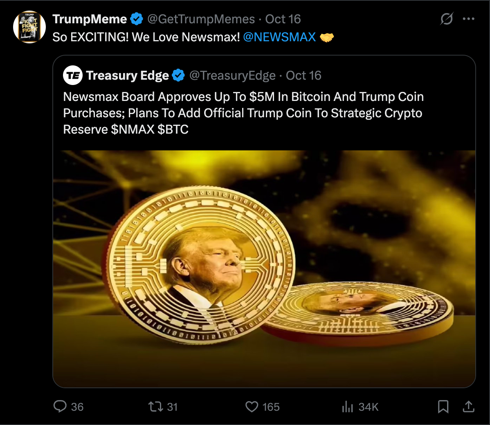Click the @GetTrumpMemes handle
Viewport: 490px width, 425px height.
[x=201, y=19]
